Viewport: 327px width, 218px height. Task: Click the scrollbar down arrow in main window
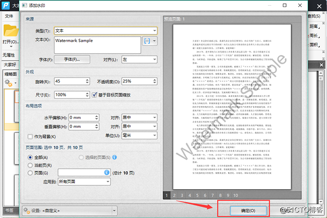click(321, 201)
